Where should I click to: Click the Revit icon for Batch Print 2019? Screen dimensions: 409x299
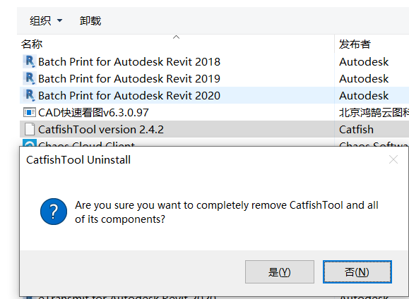[30, 79]
